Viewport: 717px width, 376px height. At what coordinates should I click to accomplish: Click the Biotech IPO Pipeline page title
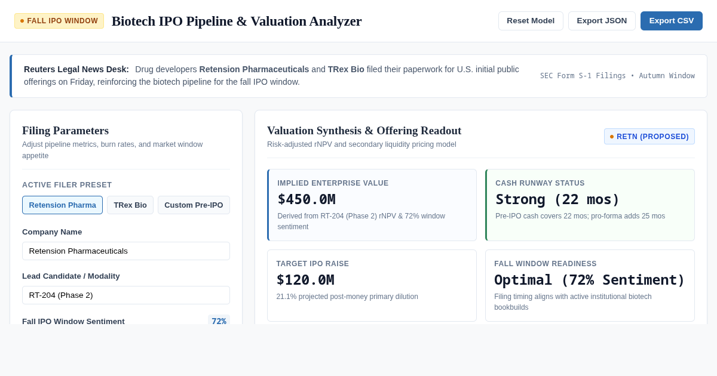pos(237,21)
